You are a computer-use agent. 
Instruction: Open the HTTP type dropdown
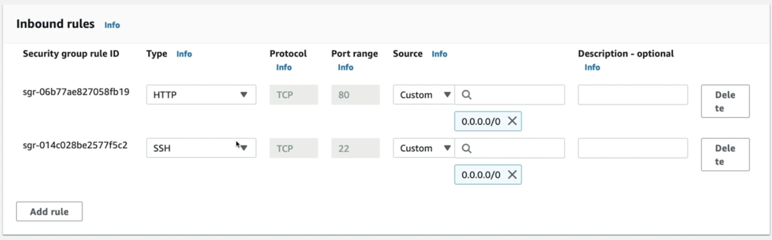pyautogui.click(x=201, y=95)
